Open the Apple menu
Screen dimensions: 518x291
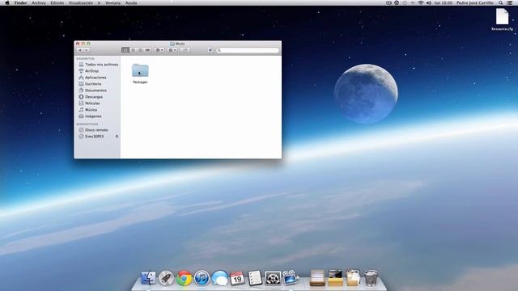(x=7, y=2)
